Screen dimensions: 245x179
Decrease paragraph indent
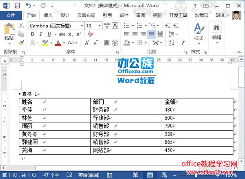tap(168, 26)
